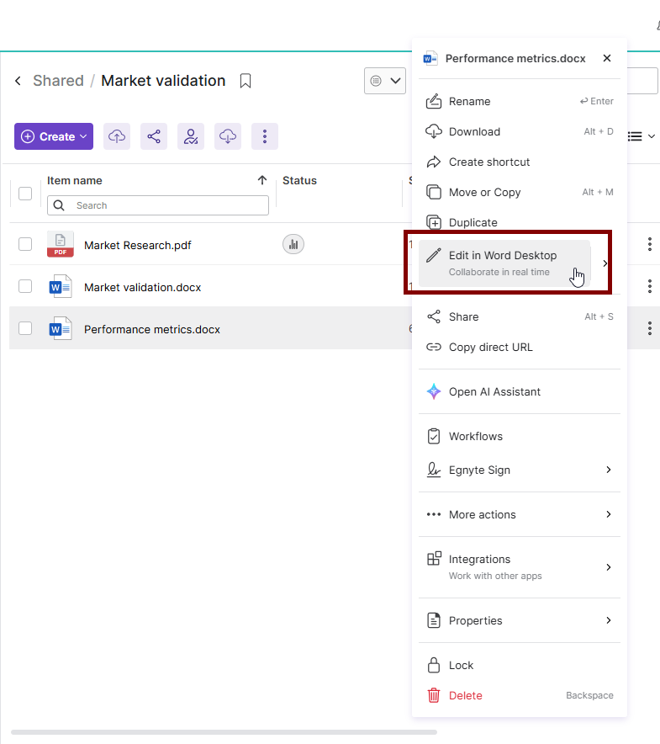Viewport: 660px width, 744px height.
Task: Open three-dot menu for Market validation.docx
Action: click(650, 286)
